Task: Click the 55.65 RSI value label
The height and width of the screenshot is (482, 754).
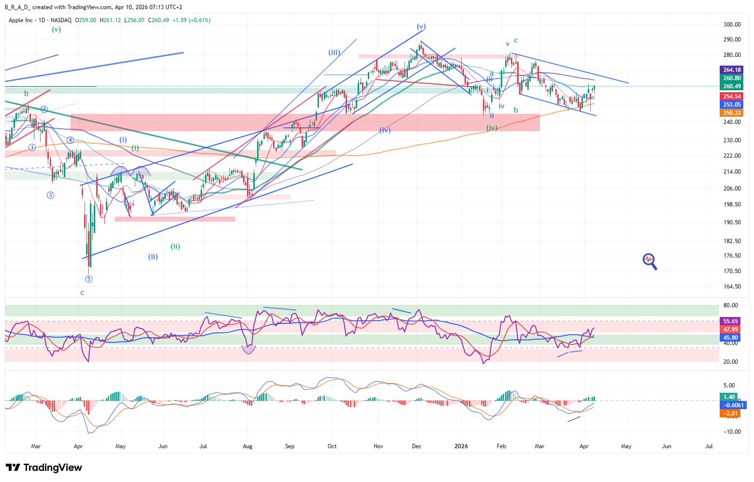Action: point(730,321)
